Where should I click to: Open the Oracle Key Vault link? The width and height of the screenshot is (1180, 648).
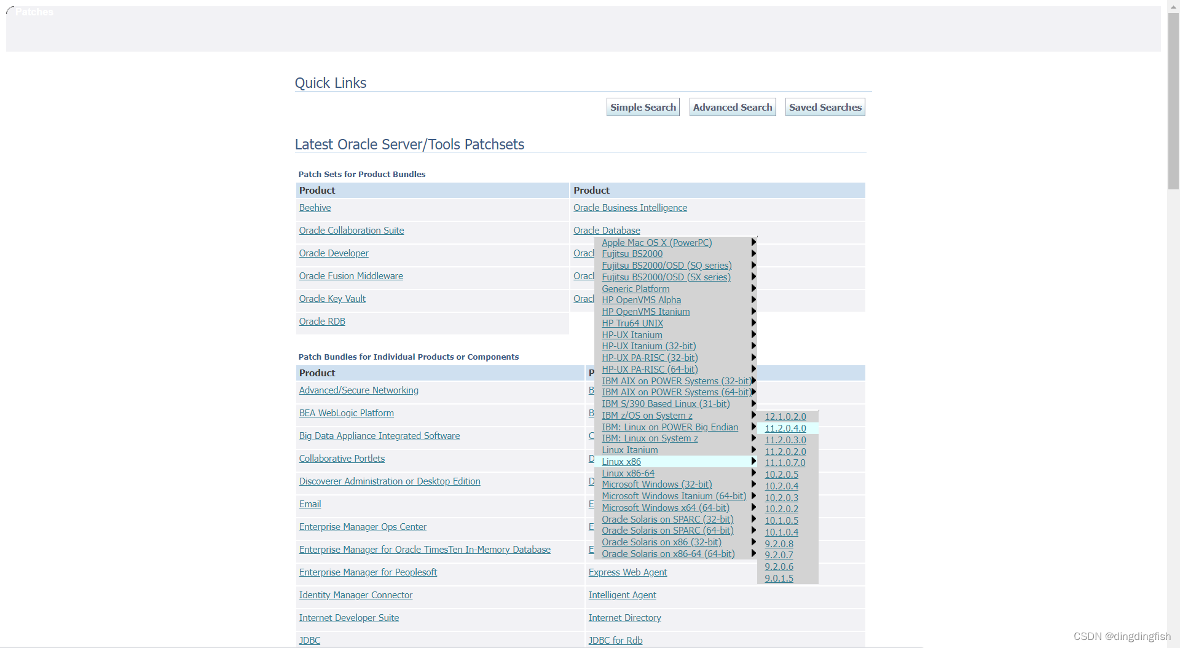[332, 299]
